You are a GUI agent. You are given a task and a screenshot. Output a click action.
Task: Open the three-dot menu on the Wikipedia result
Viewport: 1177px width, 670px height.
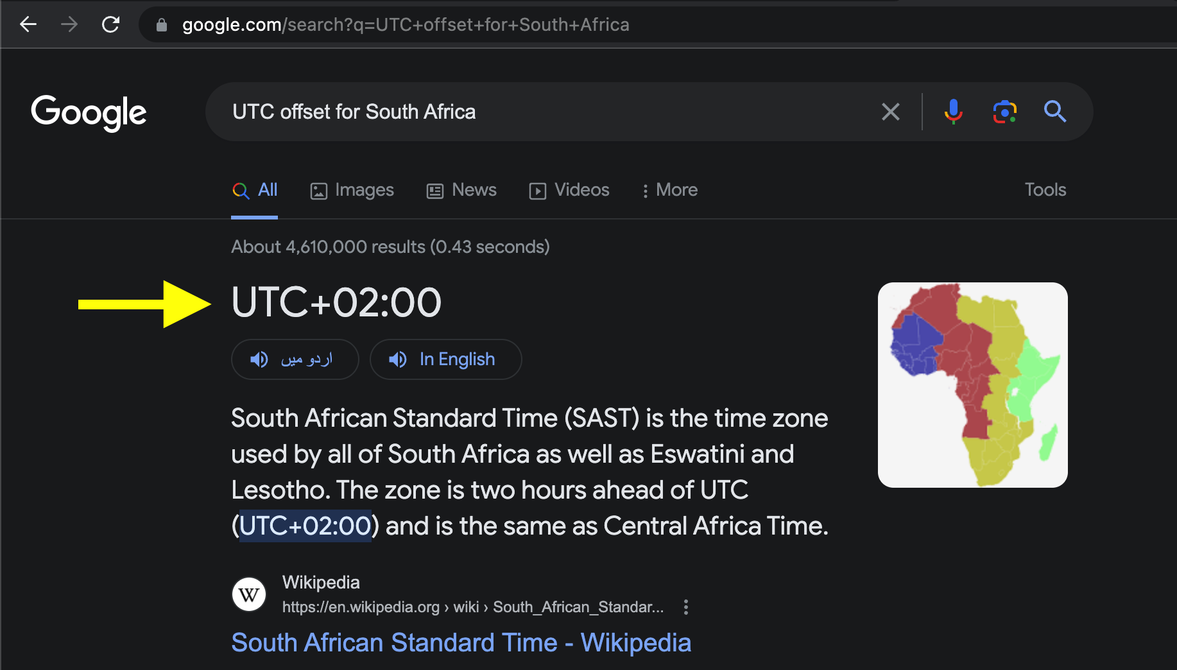pos(685,607)
